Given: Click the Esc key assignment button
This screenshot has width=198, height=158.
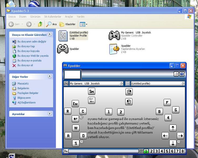Looking at the screenshot, I should click(x=75, y=104).
